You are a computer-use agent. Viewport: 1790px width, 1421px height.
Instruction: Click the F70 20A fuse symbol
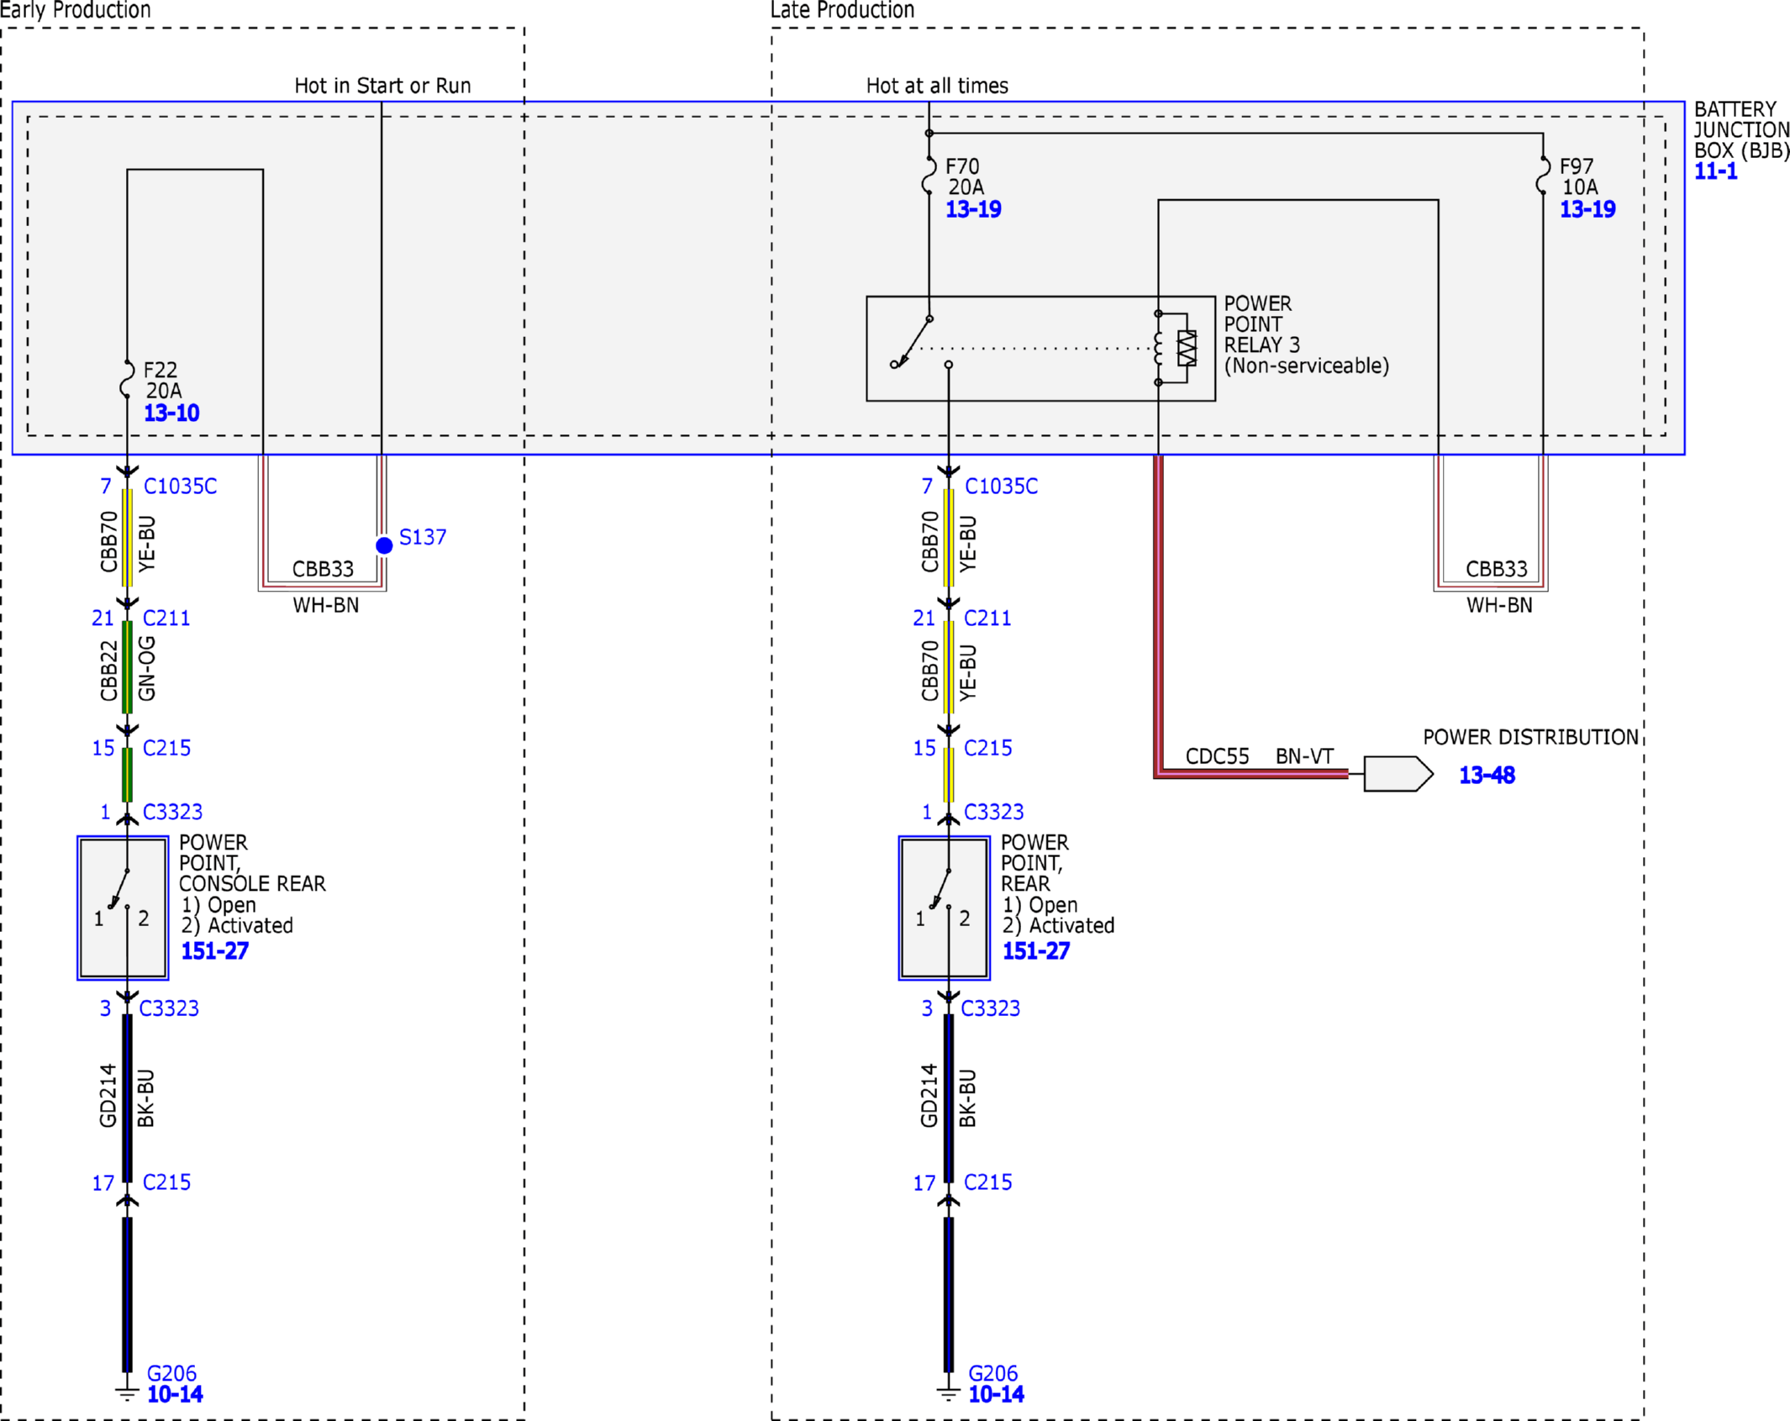(929, 175)
